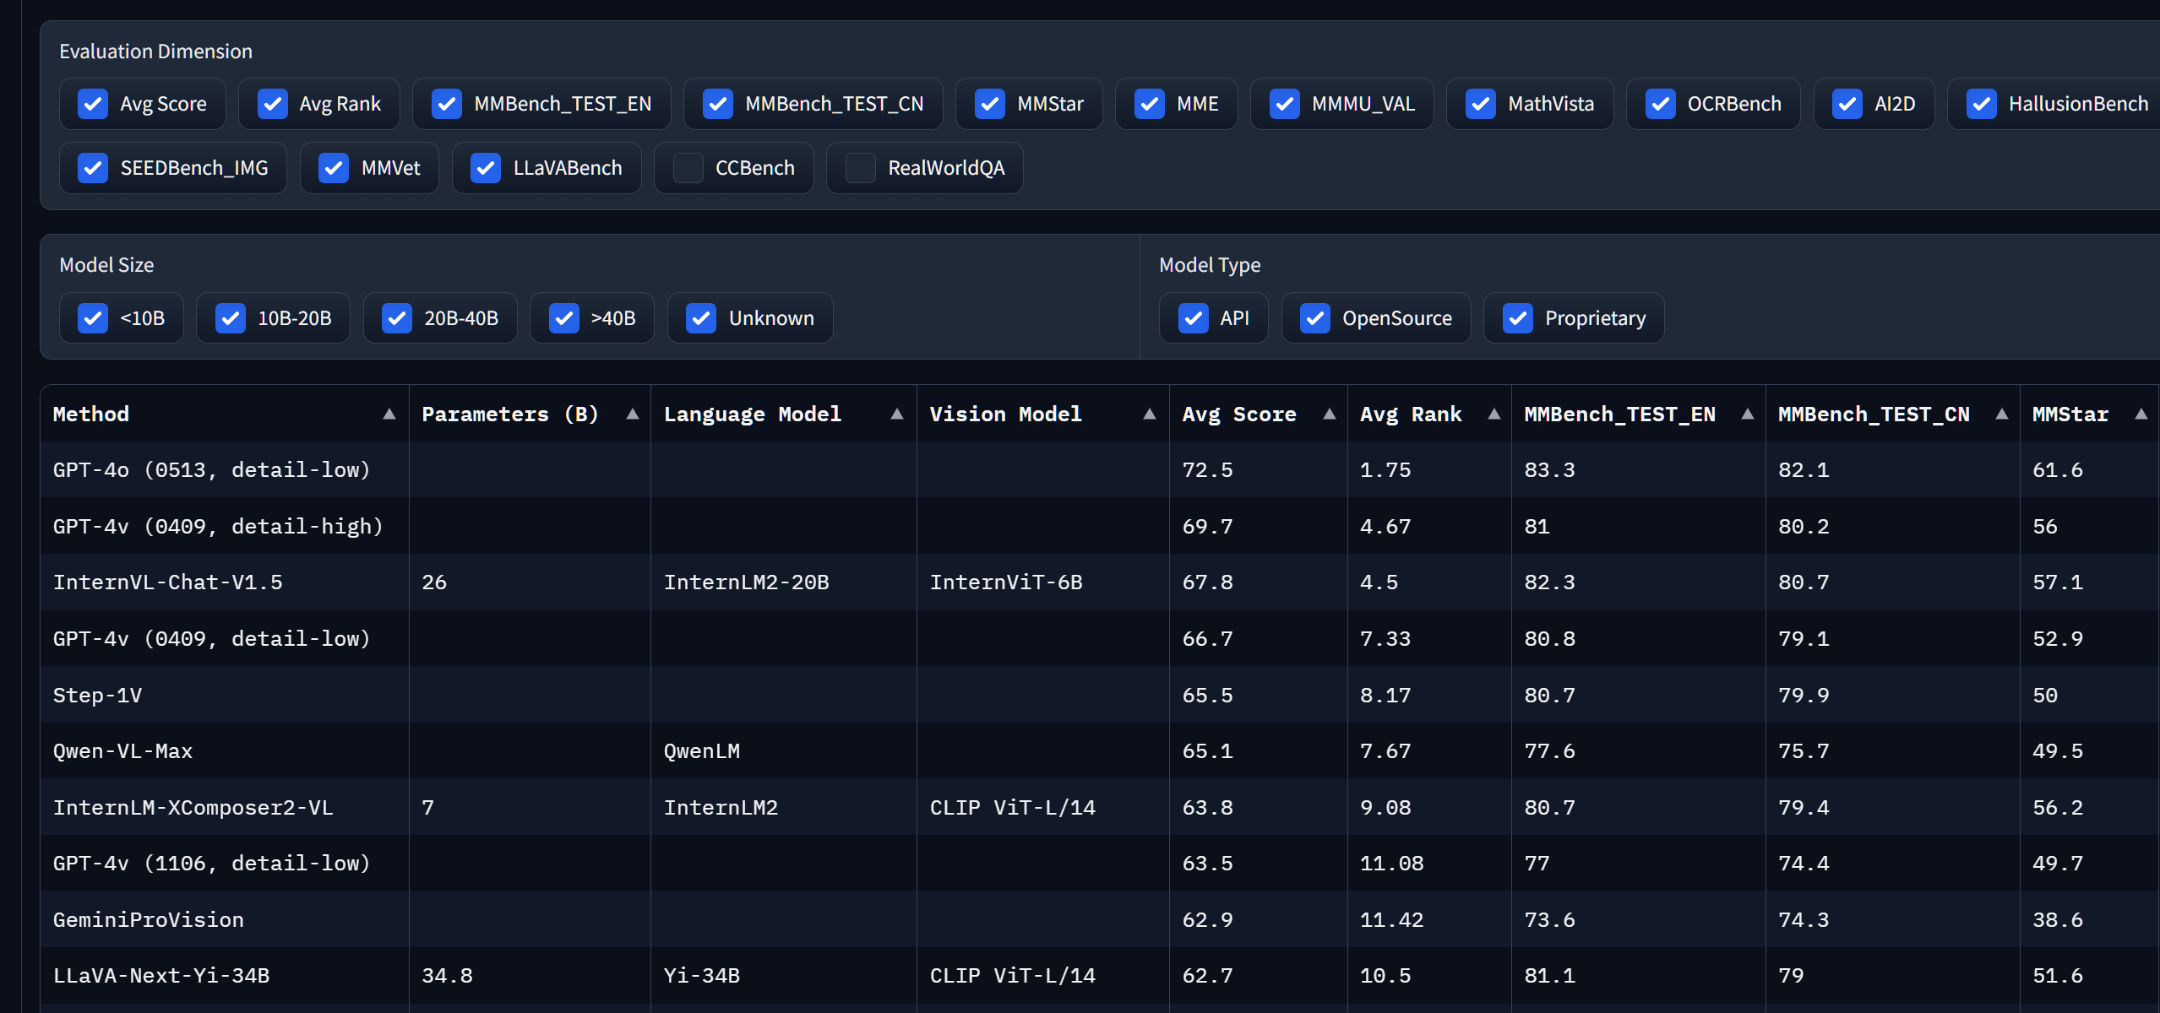Toggle the OCRBench checkbox
2160x1013 pixels.
click(x=1661, y=104)
